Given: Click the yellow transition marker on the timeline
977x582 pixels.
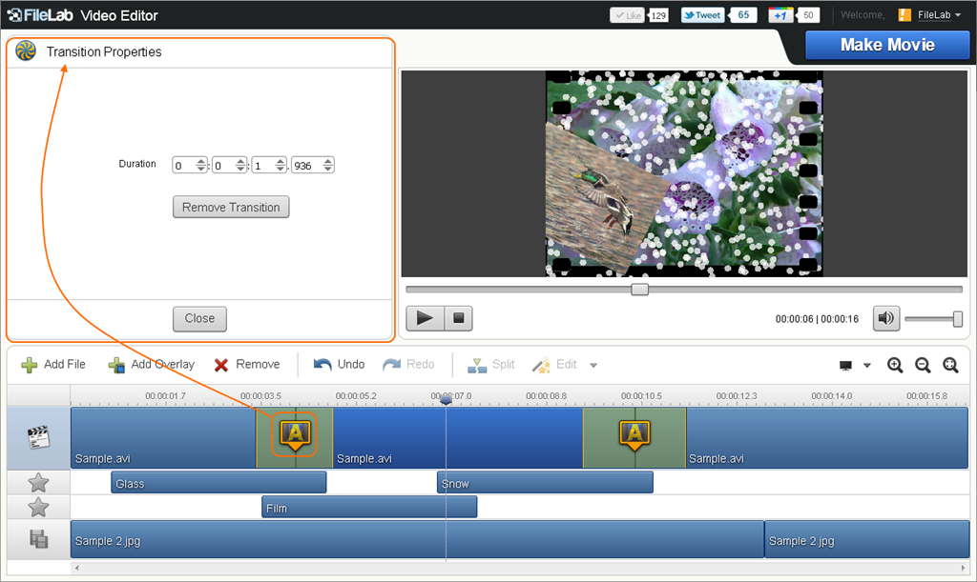Looking at the screenshot, I should pyautogui.click(x=294, y=433).
